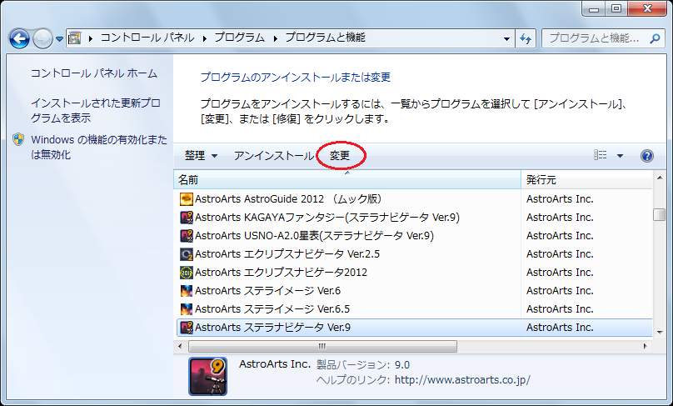Select プログラム in the breadcrumb path
Image resolution: width=673 pixels, height=406 pixels.
point(240,38)
